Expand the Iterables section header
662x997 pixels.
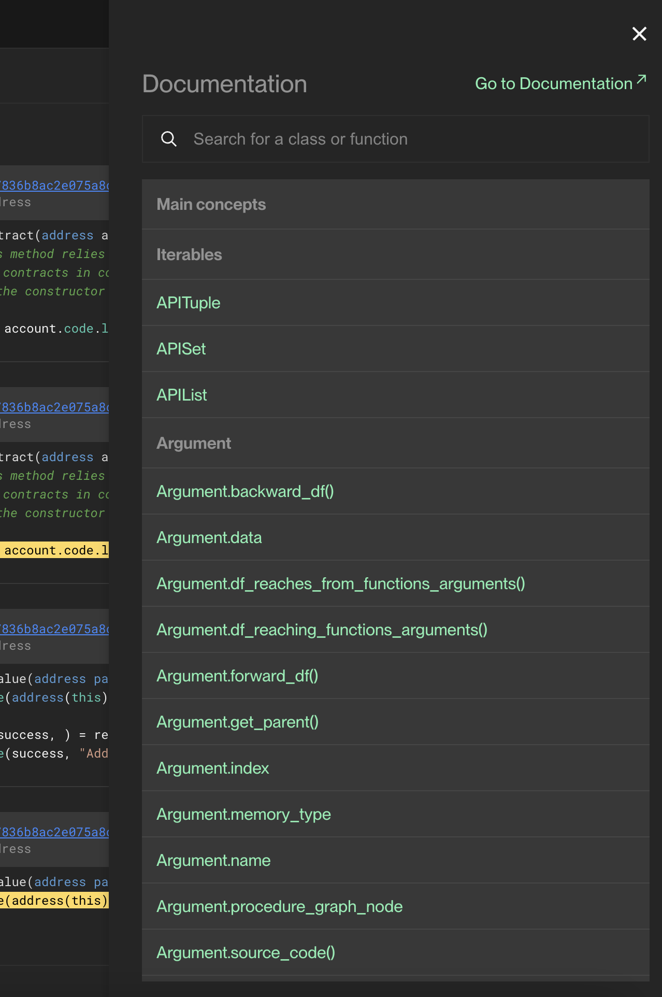(x=189, y=255)
